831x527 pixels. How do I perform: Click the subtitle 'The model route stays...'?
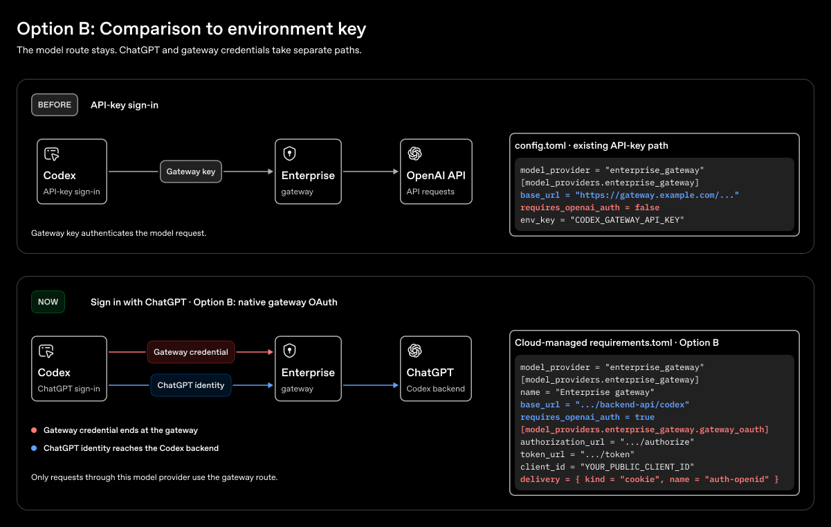point(189,50)
